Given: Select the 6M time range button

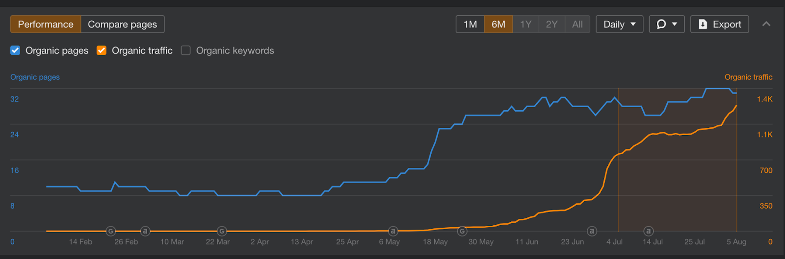Looking at the screenshot, I should 498,24.
